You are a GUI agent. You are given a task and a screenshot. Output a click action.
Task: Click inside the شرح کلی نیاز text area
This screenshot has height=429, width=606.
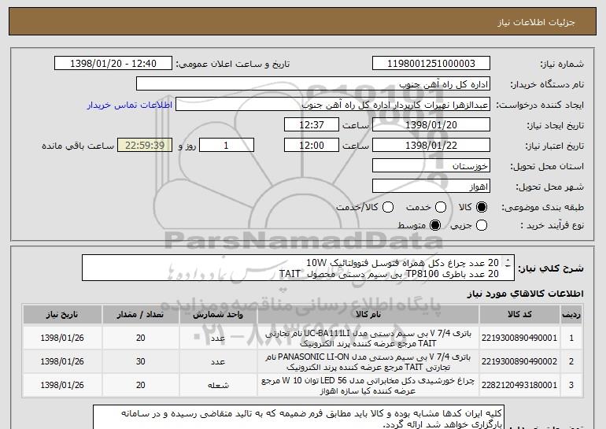coord(298,268)
